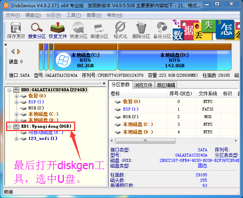The image size is (243, 198).
Task: Close the disk map panel with X
Action: coord(6,45)
